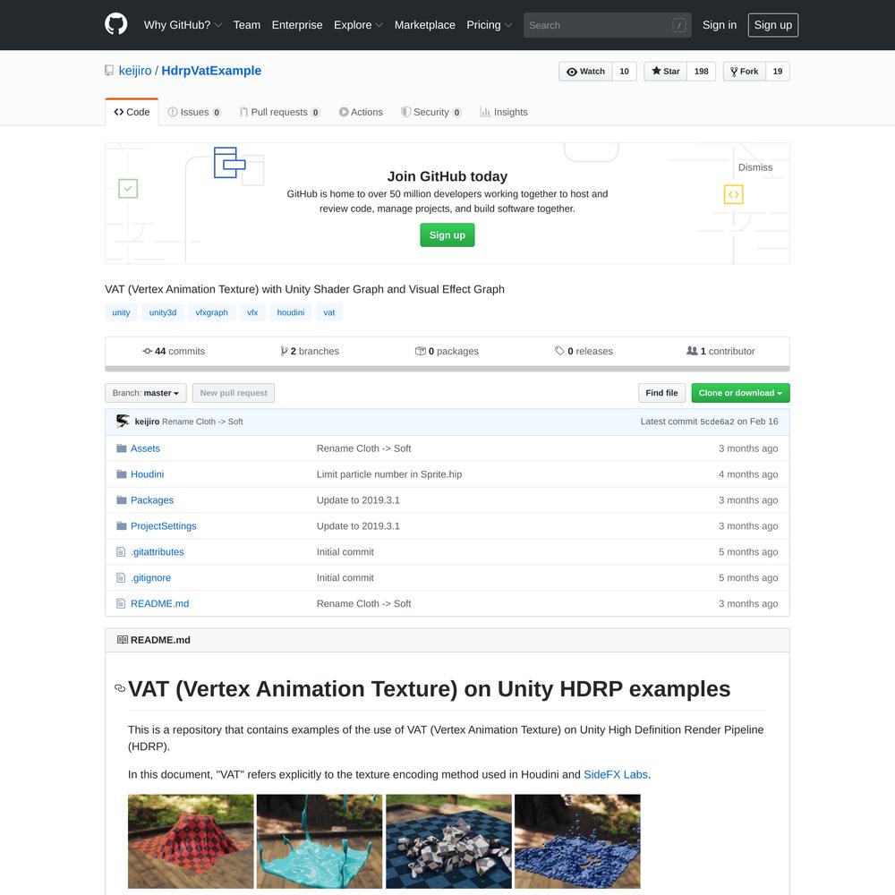Screen dimensions: 895x895
Task: Switch to the Actions tab
Action: [x=361, y=112]
